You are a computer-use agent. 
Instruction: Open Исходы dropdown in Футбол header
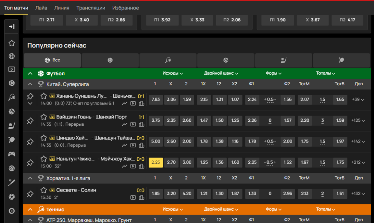(173, 73)
